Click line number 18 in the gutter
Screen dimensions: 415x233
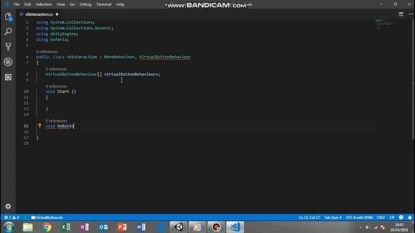[26, 144]
